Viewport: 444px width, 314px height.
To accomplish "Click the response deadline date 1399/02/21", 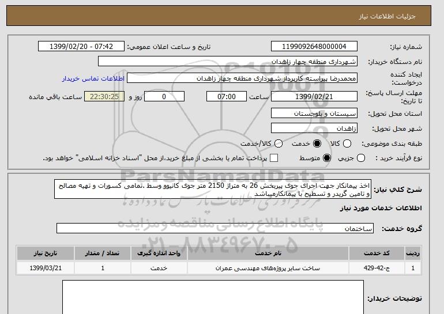I will click(314, 96).
